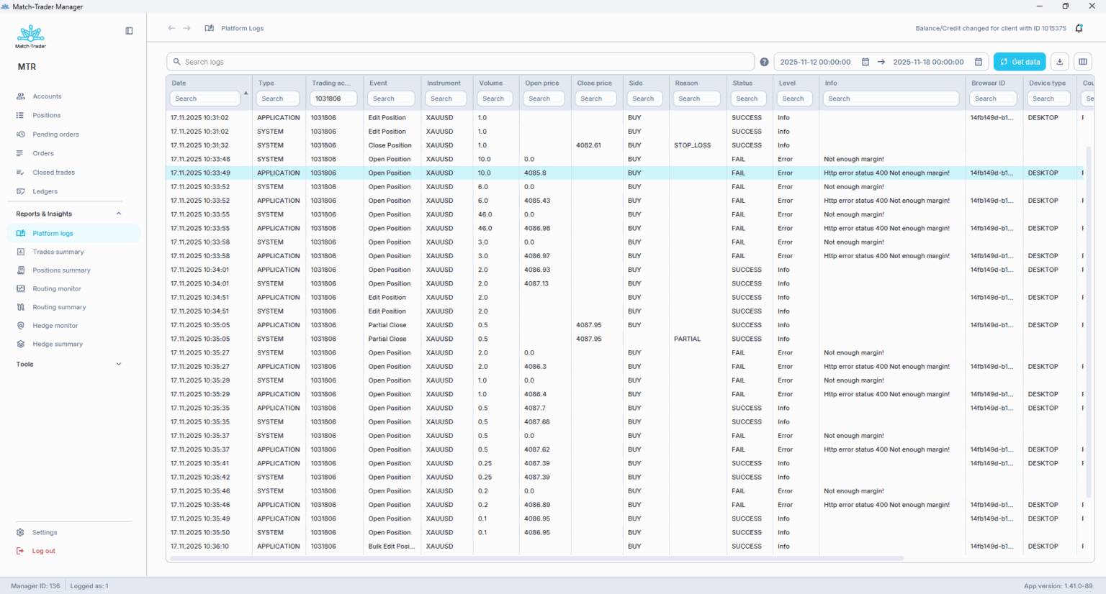1106x594 pixels.
Task: Select Closed trades in the sidebar
Action: 53,173
